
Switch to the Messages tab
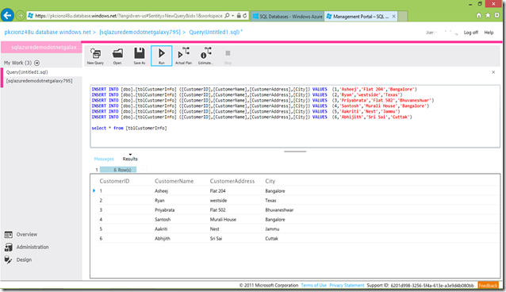[104, 159]
